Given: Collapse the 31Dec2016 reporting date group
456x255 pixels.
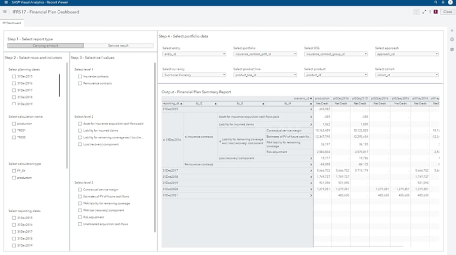Looking at the screenshot, I should click(x=164, y=140).
